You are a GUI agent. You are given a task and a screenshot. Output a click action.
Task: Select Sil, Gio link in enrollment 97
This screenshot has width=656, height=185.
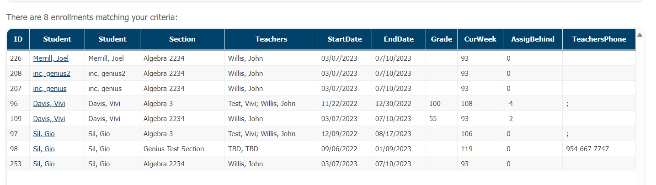[x=44, y=134]
